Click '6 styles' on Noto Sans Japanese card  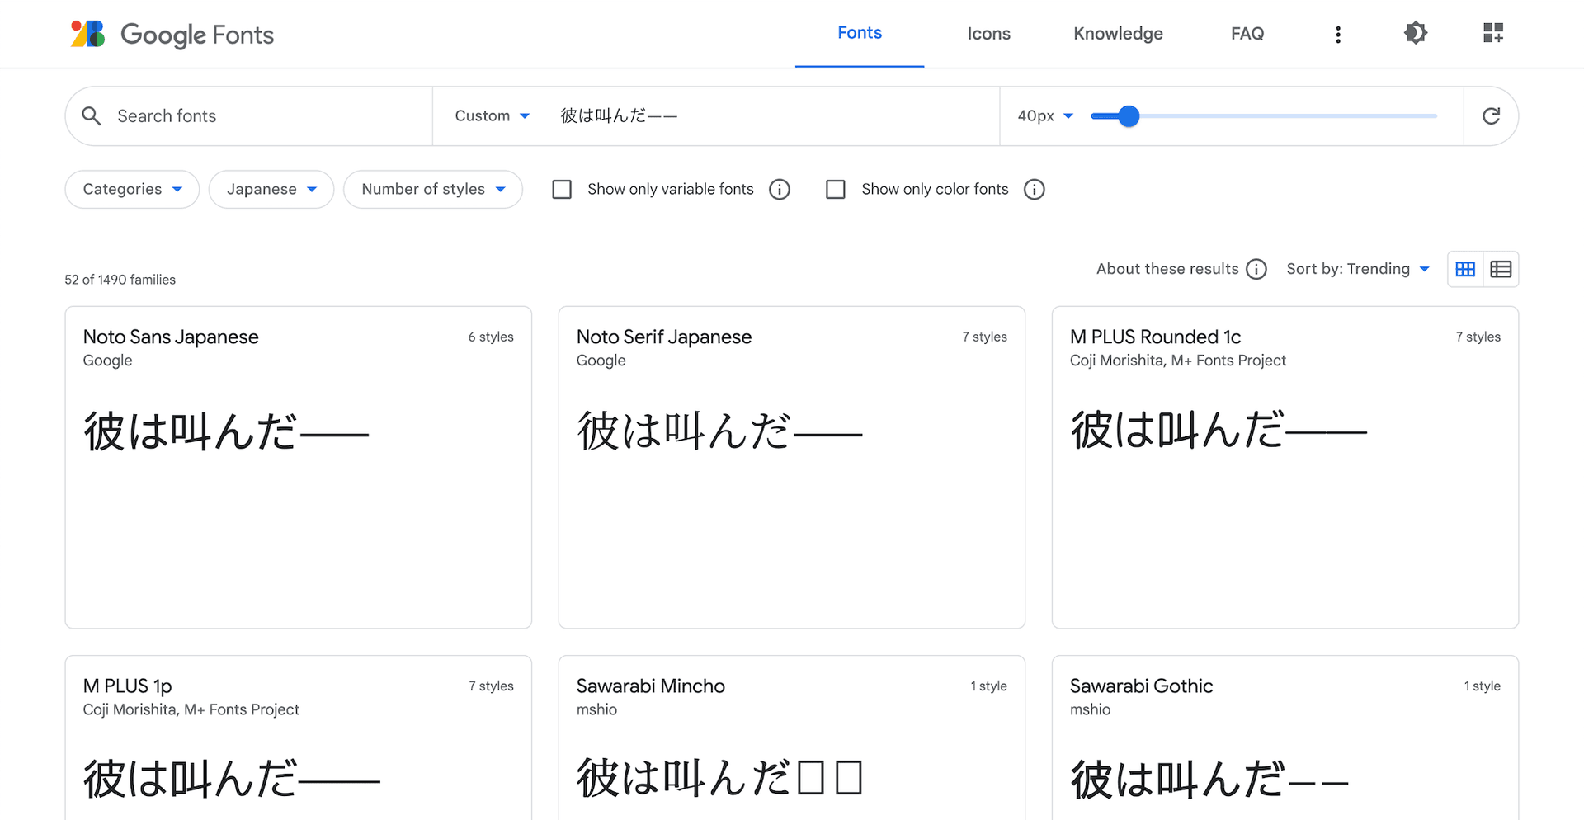491,337
